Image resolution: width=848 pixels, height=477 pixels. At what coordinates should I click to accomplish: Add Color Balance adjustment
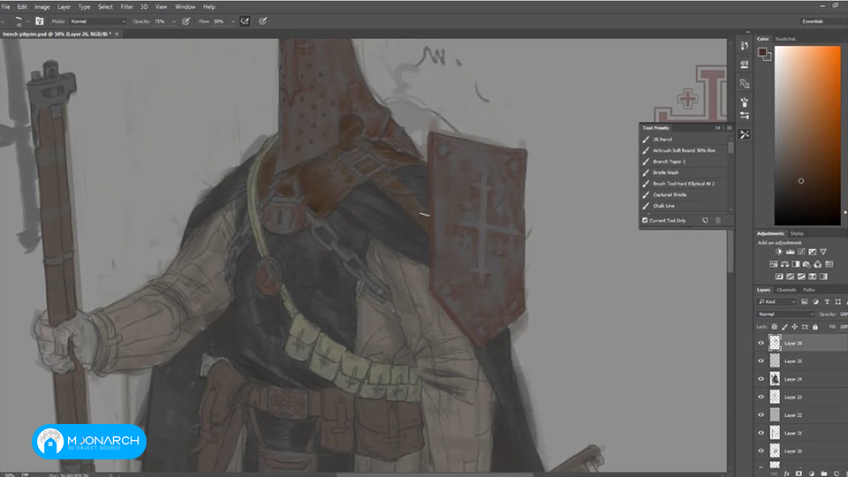tap(784, 264)
